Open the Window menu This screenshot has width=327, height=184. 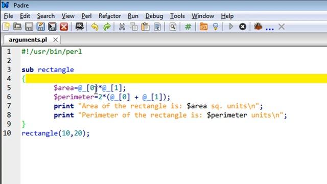(203, 16)
